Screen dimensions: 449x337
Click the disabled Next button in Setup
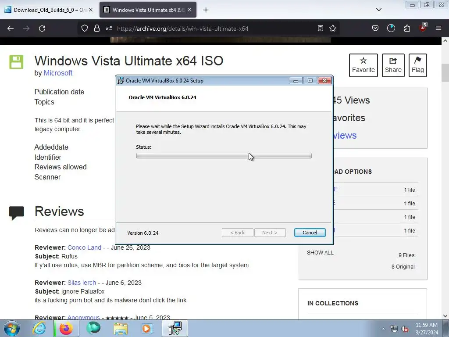pos(270,233)
